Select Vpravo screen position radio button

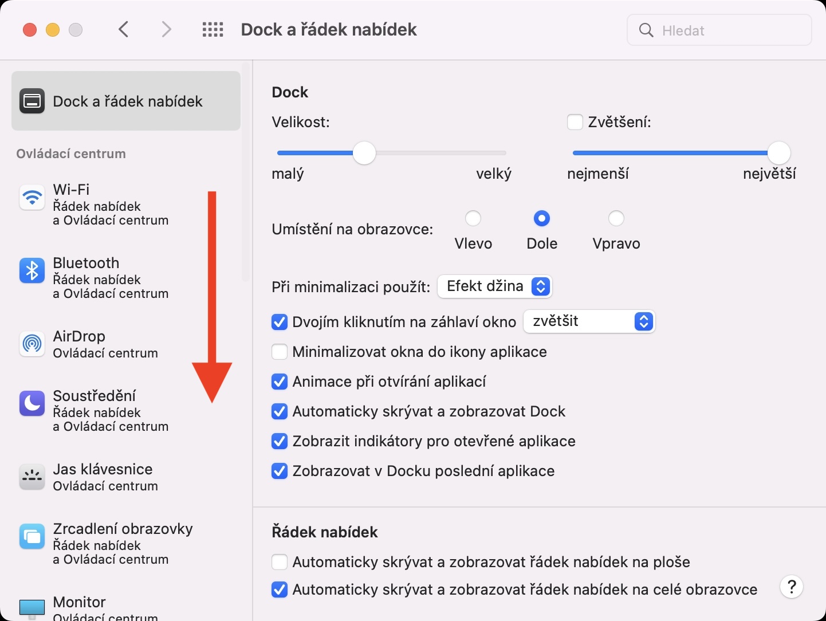(616, 218)
